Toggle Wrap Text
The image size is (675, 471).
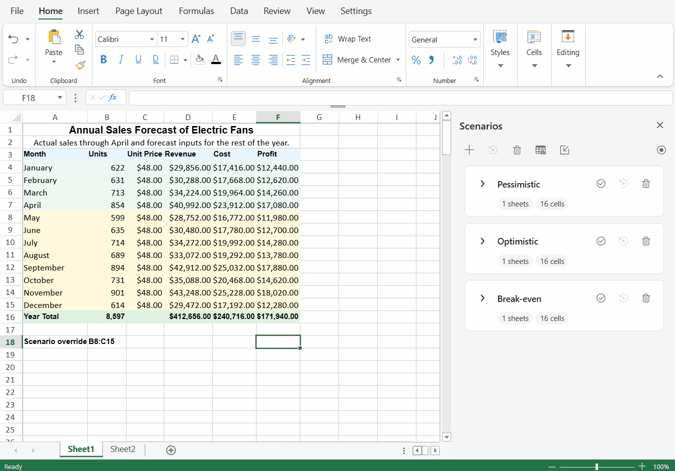coord(348,39)
